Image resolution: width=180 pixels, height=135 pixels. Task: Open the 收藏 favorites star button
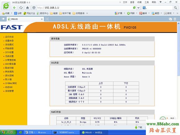click(x=6, y=13)
